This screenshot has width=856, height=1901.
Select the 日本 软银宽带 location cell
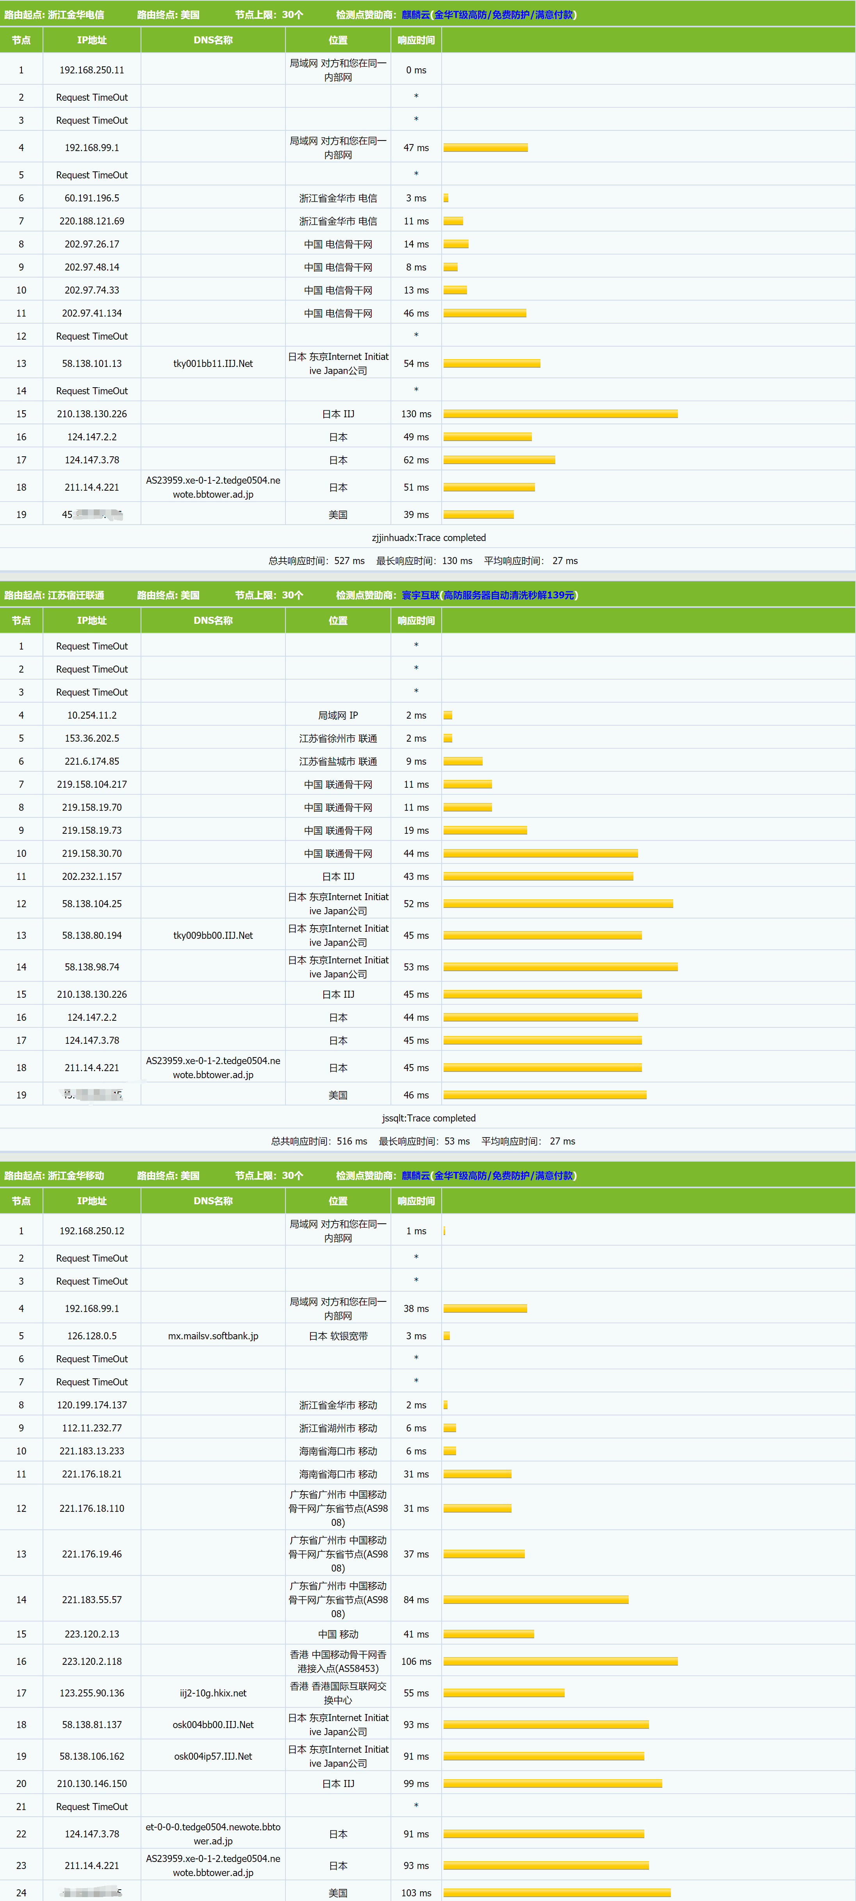(337, 1336)
